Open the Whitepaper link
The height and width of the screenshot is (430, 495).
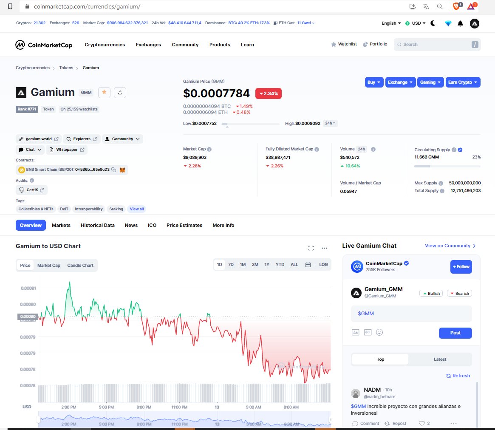coord(67,150)
